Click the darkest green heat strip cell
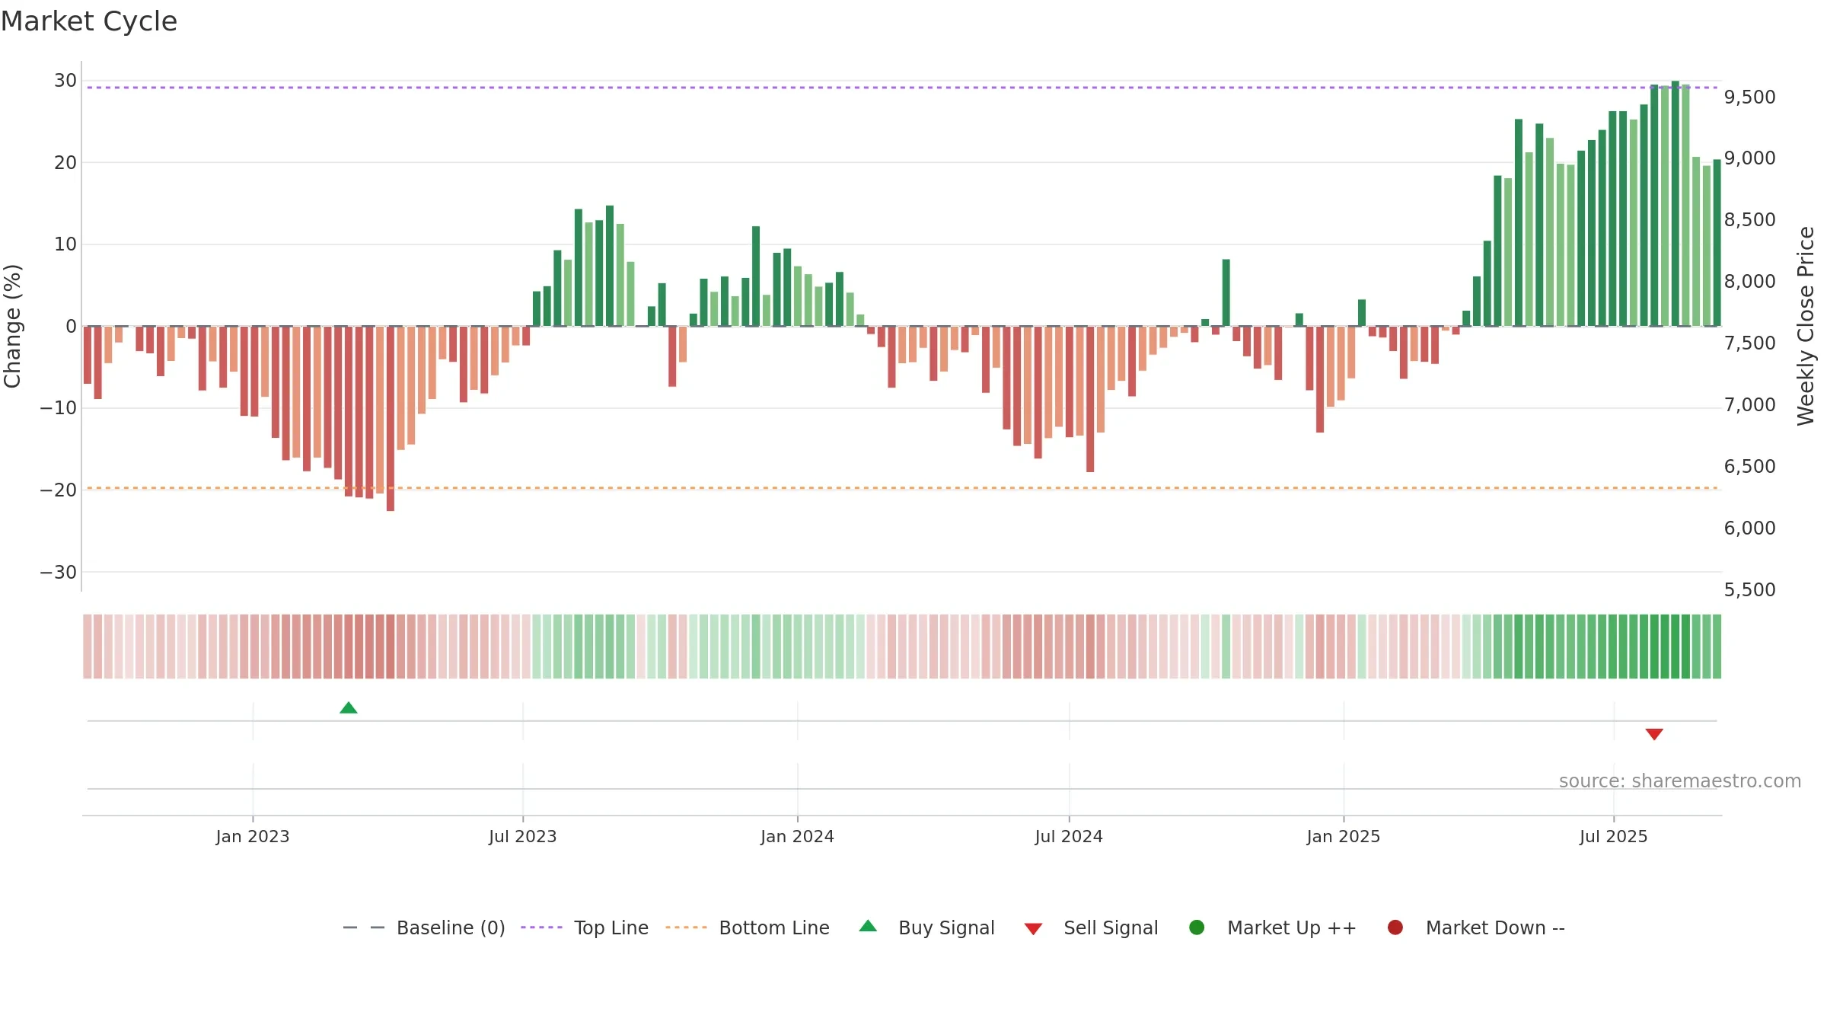The width and height of the screenshot is (1827, 1028). (1676, 646)
